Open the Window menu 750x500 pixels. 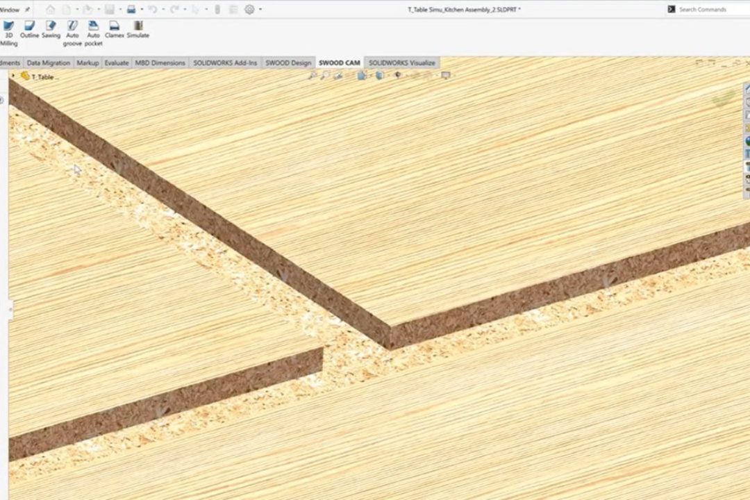tap(10, 10)
